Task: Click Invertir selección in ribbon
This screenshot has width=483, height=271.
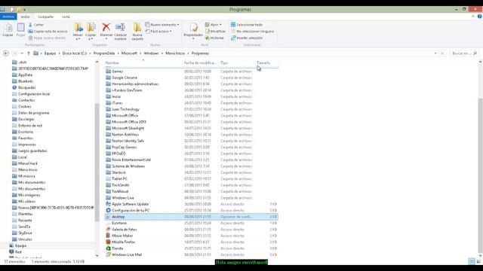Action: tap(247, 38)
